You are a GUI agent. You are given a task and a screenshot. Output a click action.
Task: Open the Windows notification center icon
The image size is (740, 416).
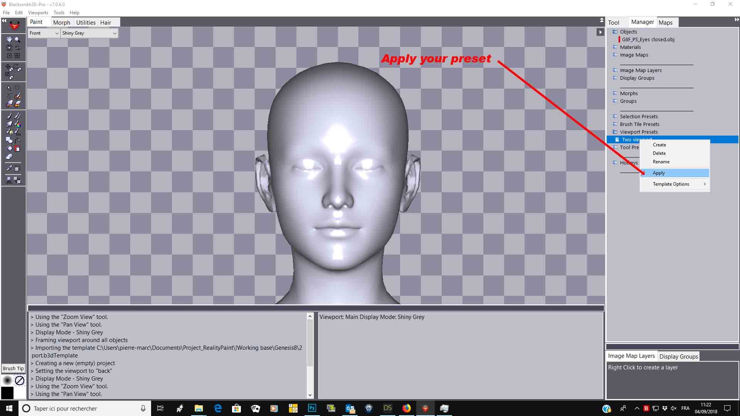click(x=727, y=408)
